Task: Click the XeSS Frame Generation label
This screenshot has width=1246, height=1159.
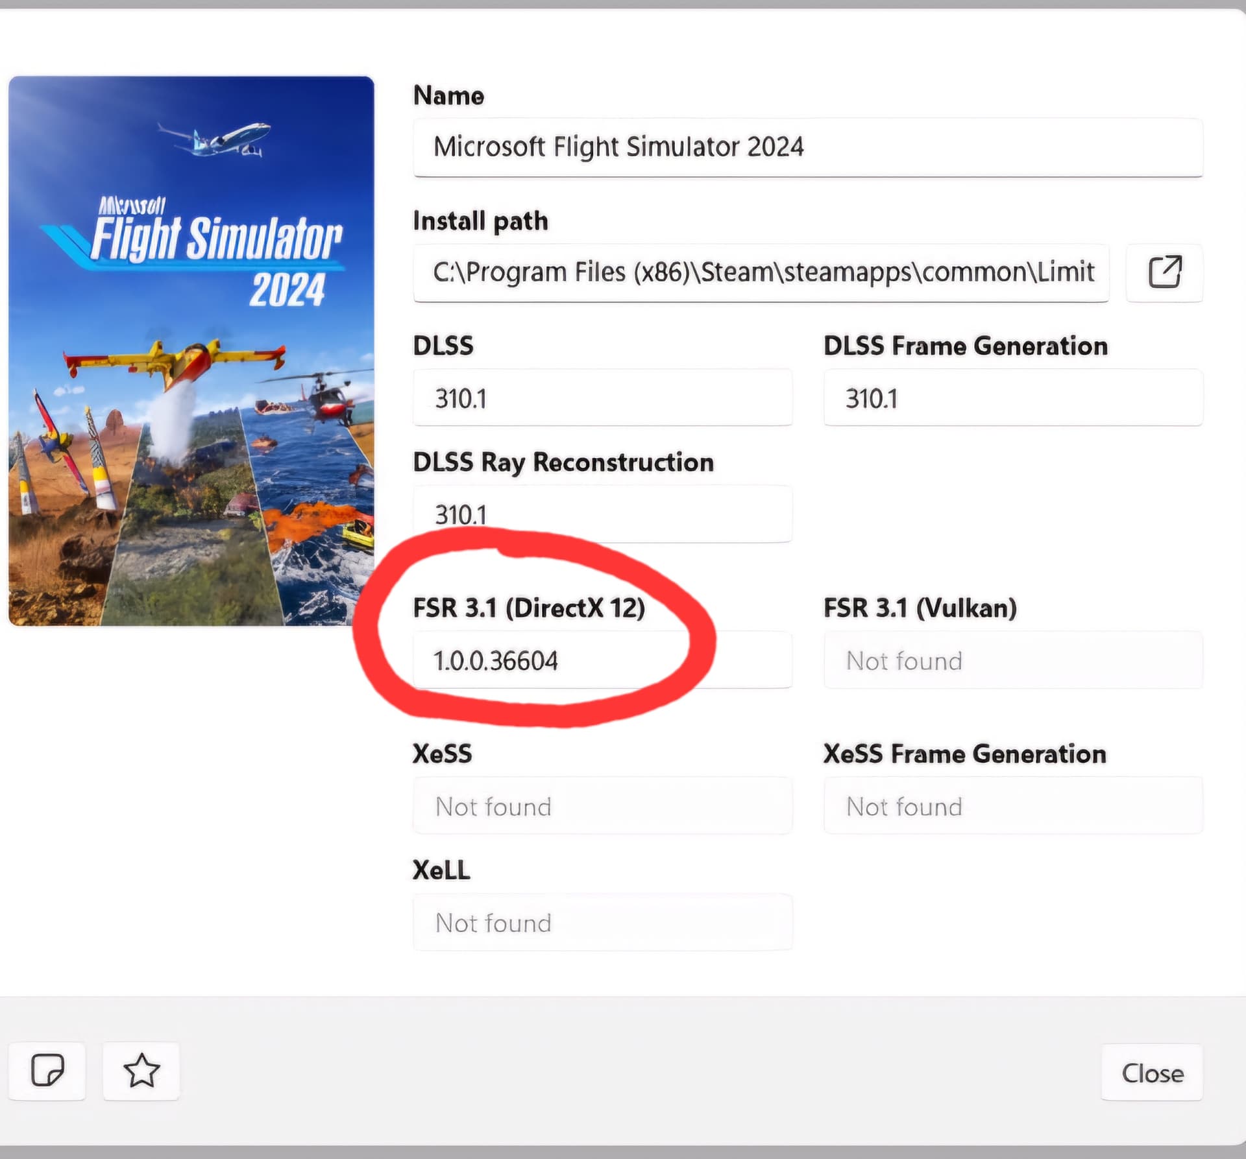Action: point(964,754)
